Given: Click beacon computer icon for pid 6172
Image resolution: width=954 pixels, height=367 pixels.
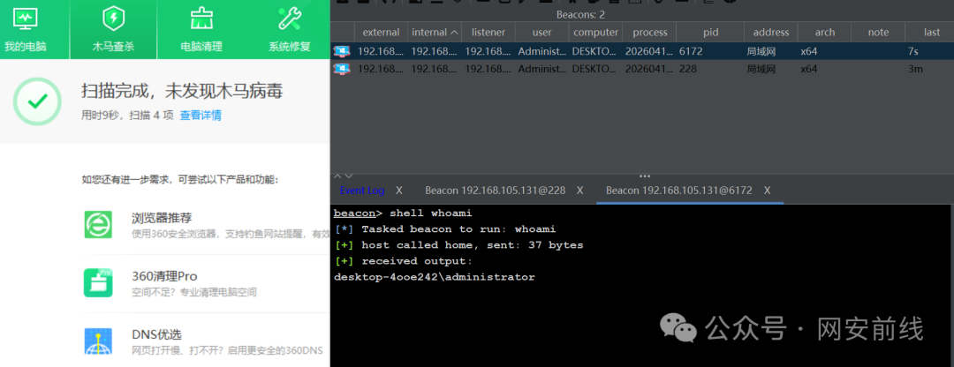Looking at the screenshot, I should point(341,51).
